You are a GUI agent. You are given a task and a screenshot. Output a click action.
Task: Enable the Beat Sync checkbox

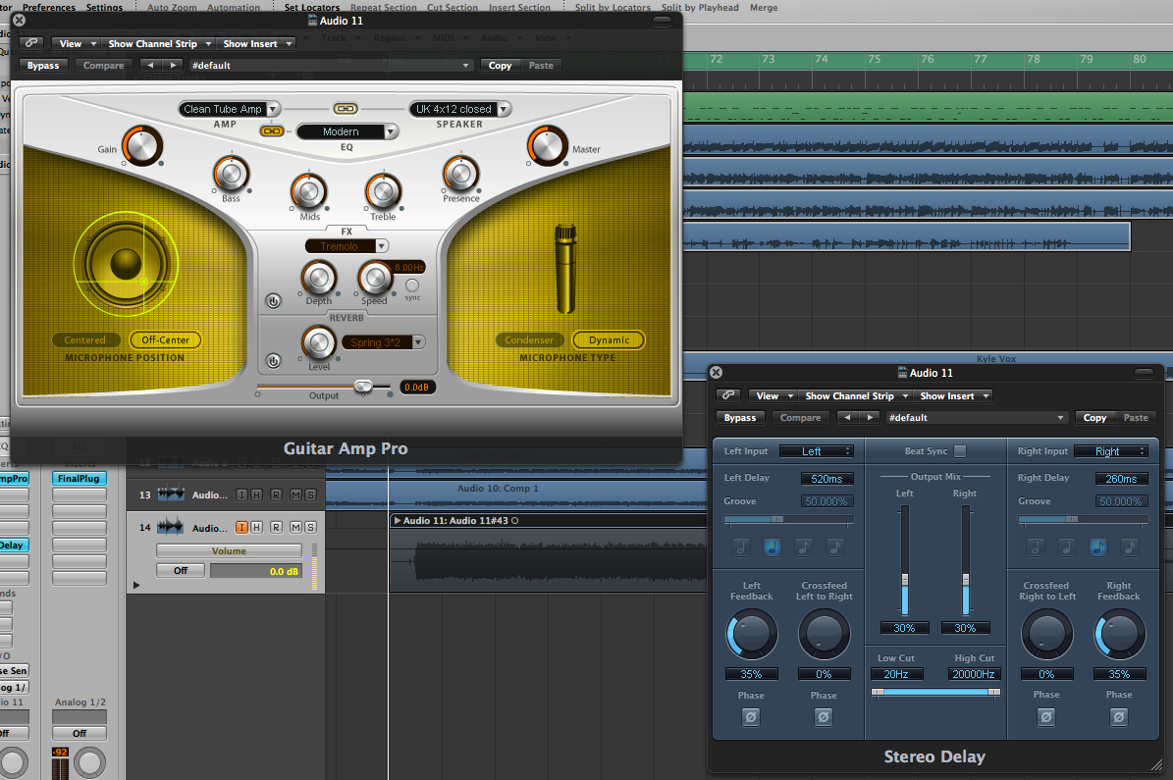[x=960, y=451]
